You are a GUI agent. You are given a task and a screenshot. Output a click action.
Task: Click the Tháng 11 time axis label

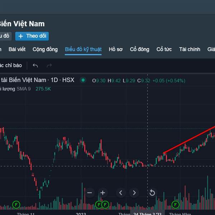point(26,214)
